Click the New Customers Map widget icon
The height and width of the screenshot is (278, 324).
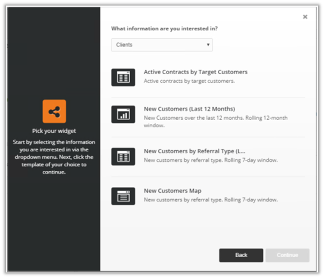click(123, 196)
